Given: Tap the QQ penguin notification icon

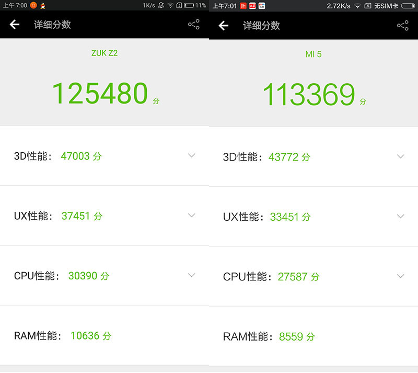Looking at the screenshot, I should pyautogui.click(x=43, y=5).
